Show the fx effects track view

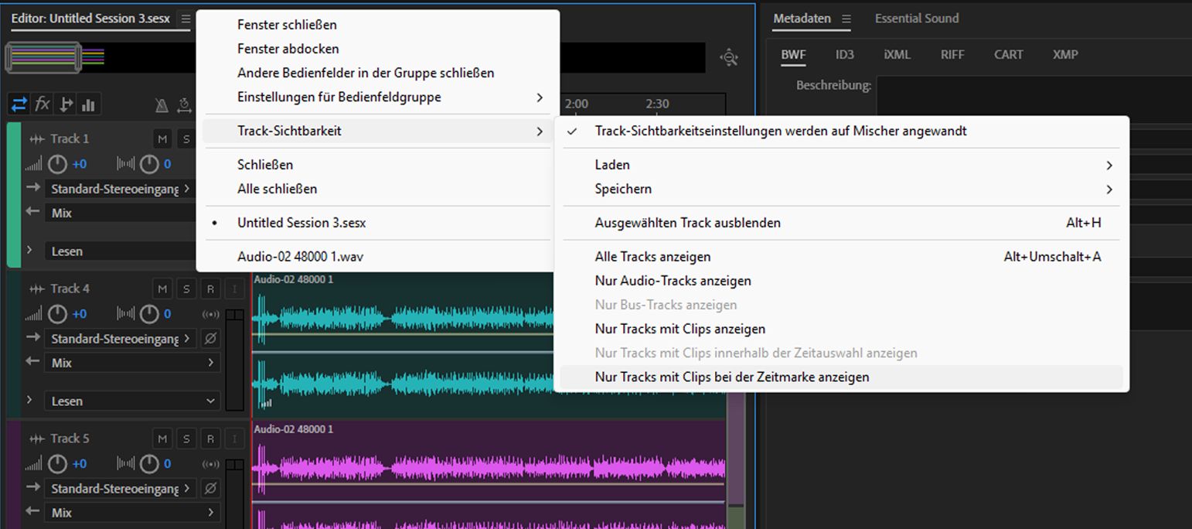(x=43, y=104)
